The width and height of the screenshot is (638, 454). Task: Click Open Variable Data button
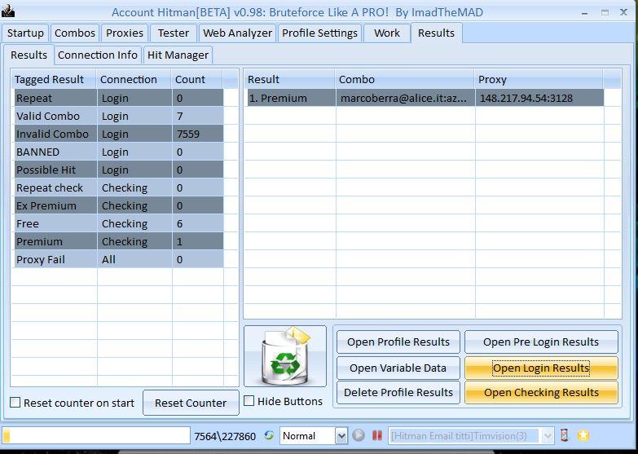pyautogui.click(x=398, y=368)
